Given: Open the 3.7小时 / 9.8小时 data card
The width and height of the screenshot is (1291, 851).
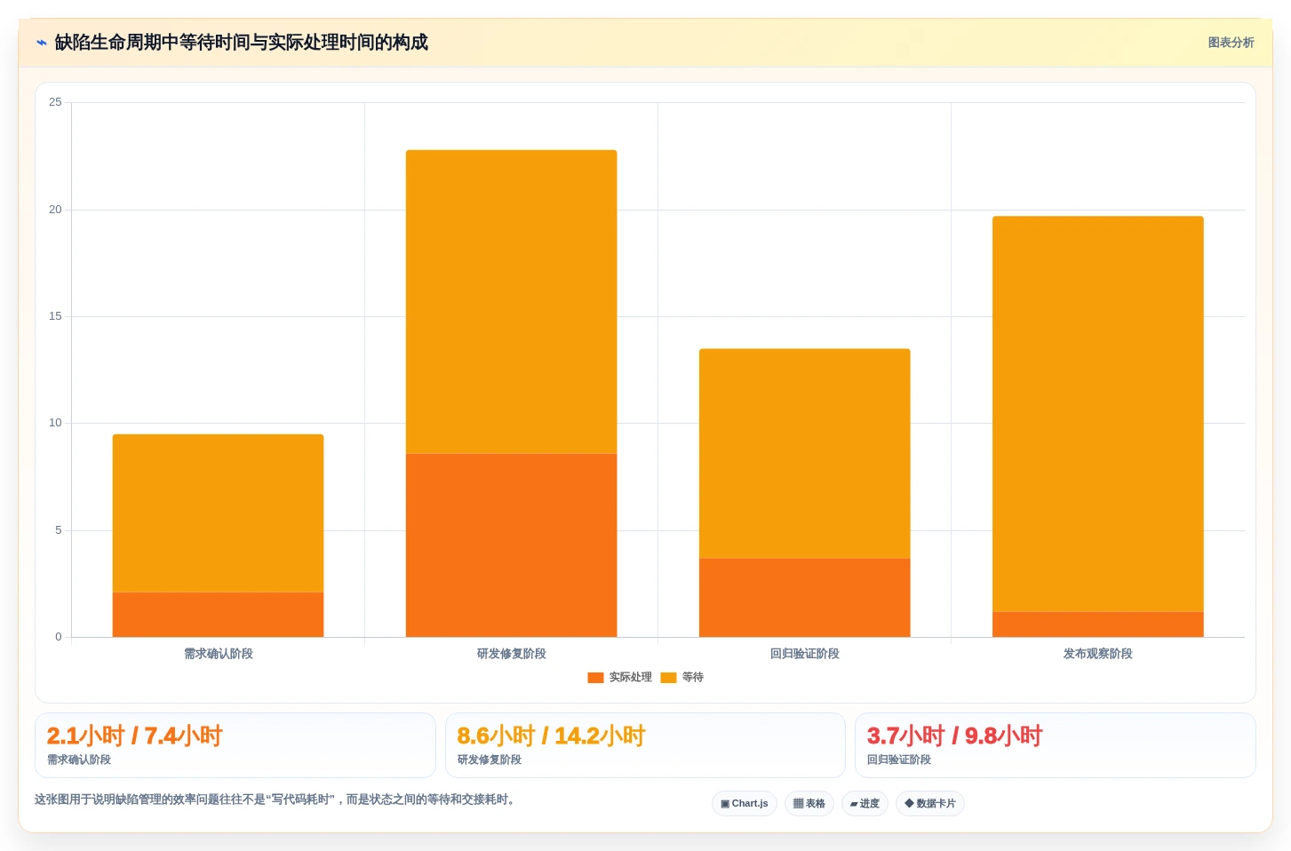Looking at the screenshot, I should click(x=1056, y=745).
